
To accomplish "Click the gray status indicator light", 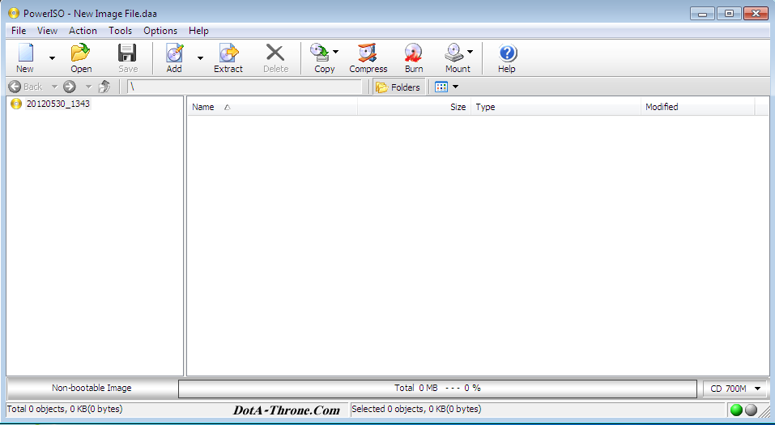I will pyautogui.click(x=751, y=410).
